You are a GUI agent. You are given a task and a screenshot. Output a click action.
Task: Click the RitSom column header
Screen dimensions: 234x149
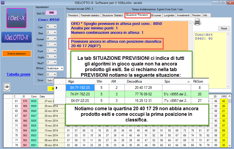pos(200,81)
